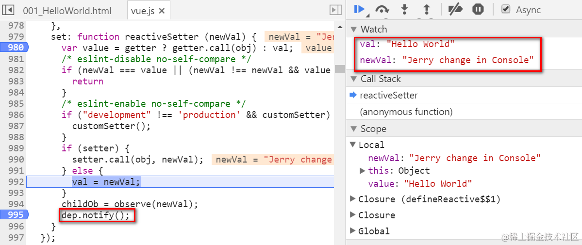
Task: Click 'var value = getter' line 980 code
Action: coord(178,48)
